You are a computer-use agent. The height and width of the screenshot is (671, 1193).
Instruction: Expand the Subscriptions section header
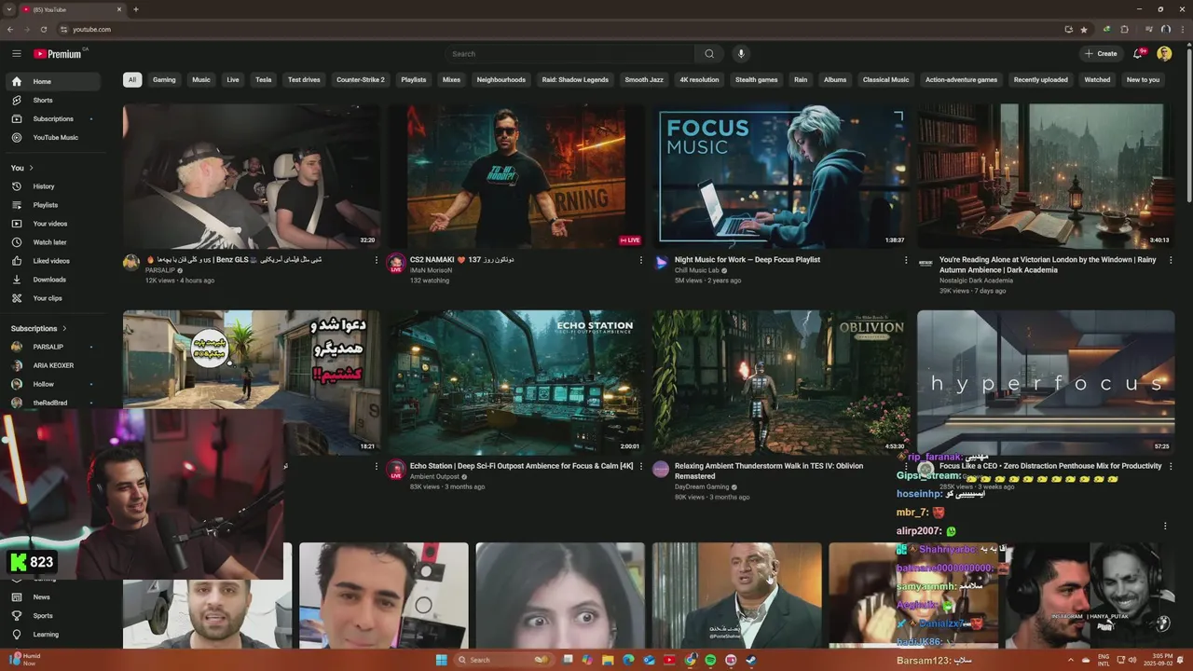[x=38, y=328]
